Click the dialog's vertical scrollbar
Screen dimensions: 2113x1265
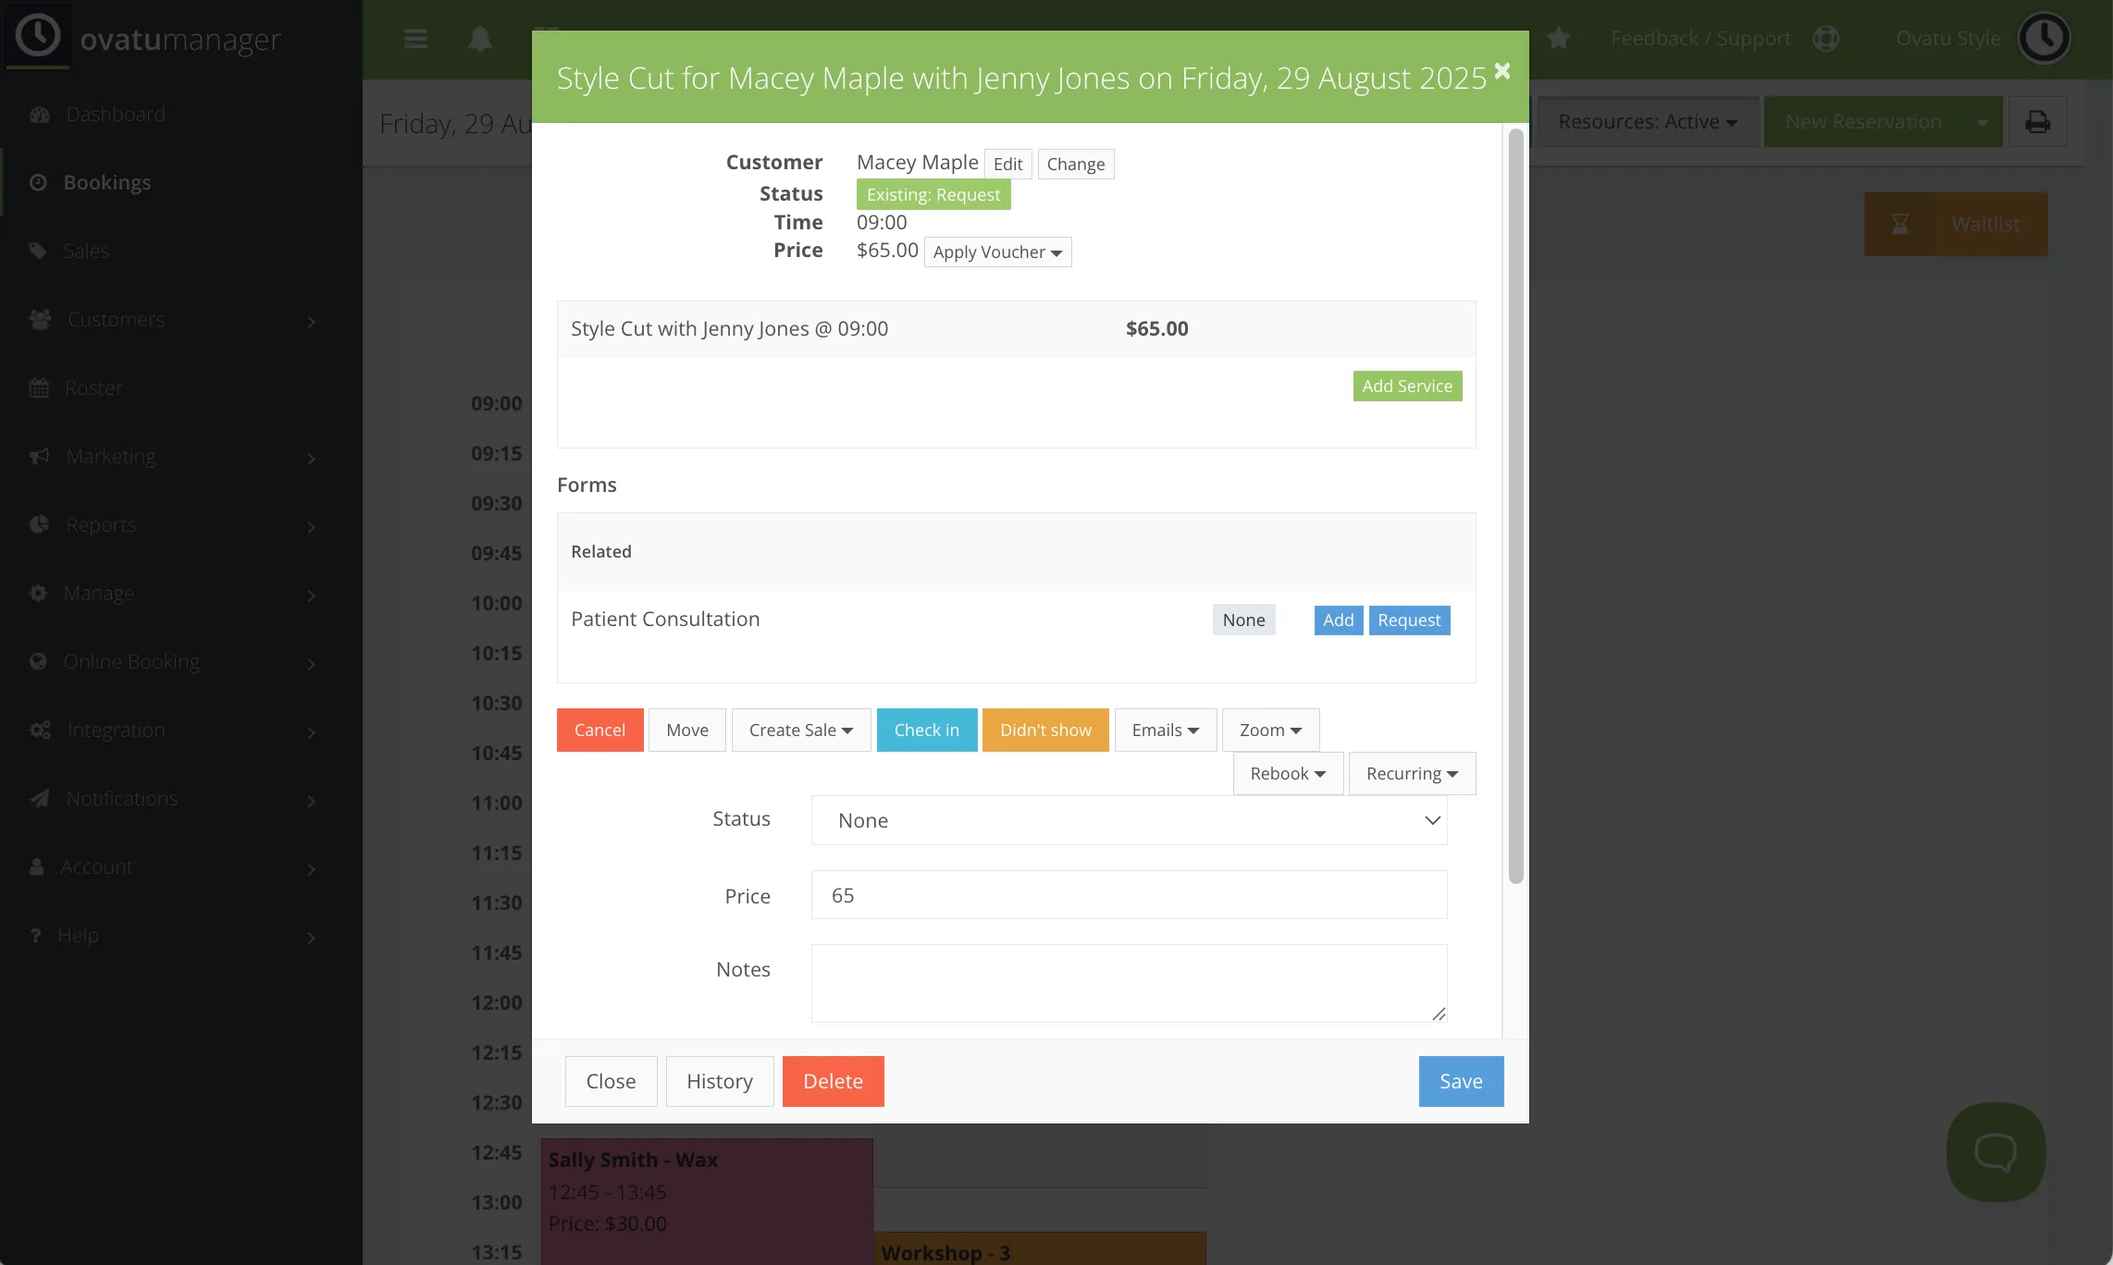1515,506
